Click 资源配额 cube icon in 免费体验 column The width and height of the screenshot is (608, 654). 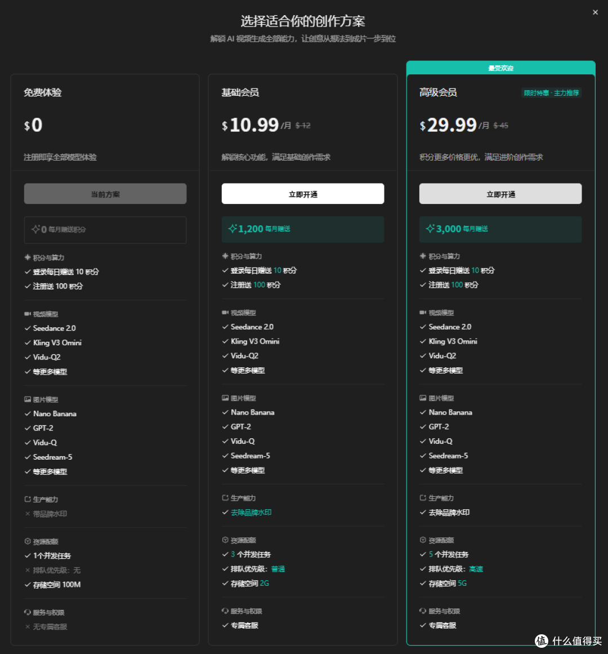[28, 541]
